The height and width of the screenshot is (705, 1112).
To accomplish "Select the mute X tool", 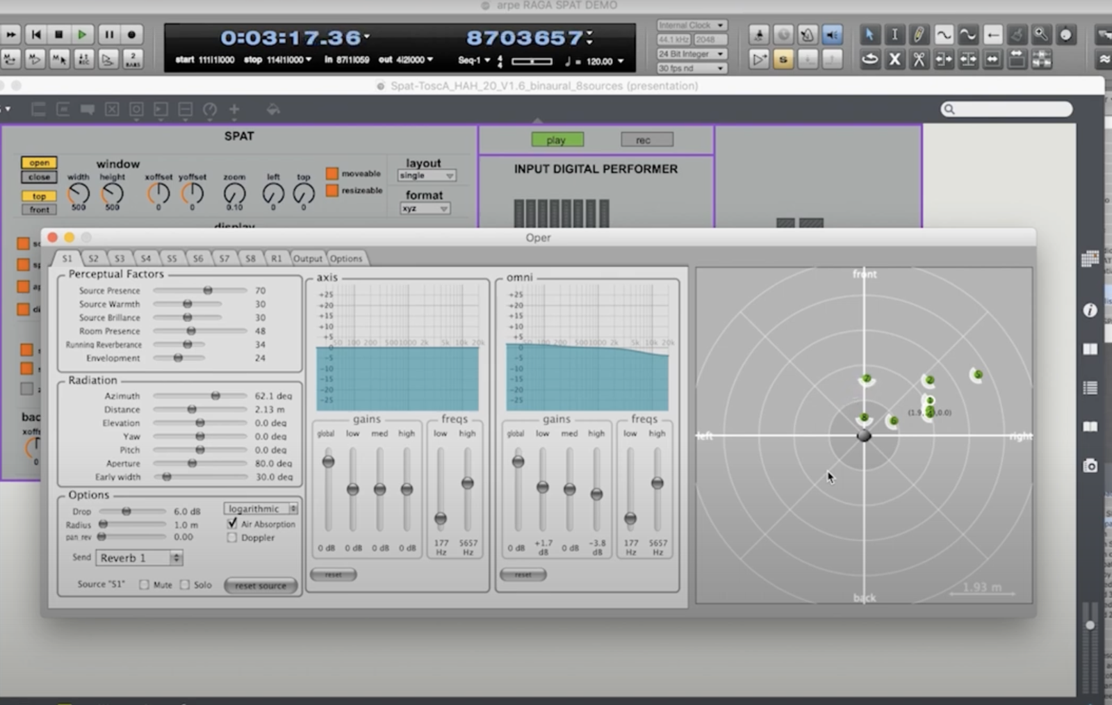I will pos(894,59).
